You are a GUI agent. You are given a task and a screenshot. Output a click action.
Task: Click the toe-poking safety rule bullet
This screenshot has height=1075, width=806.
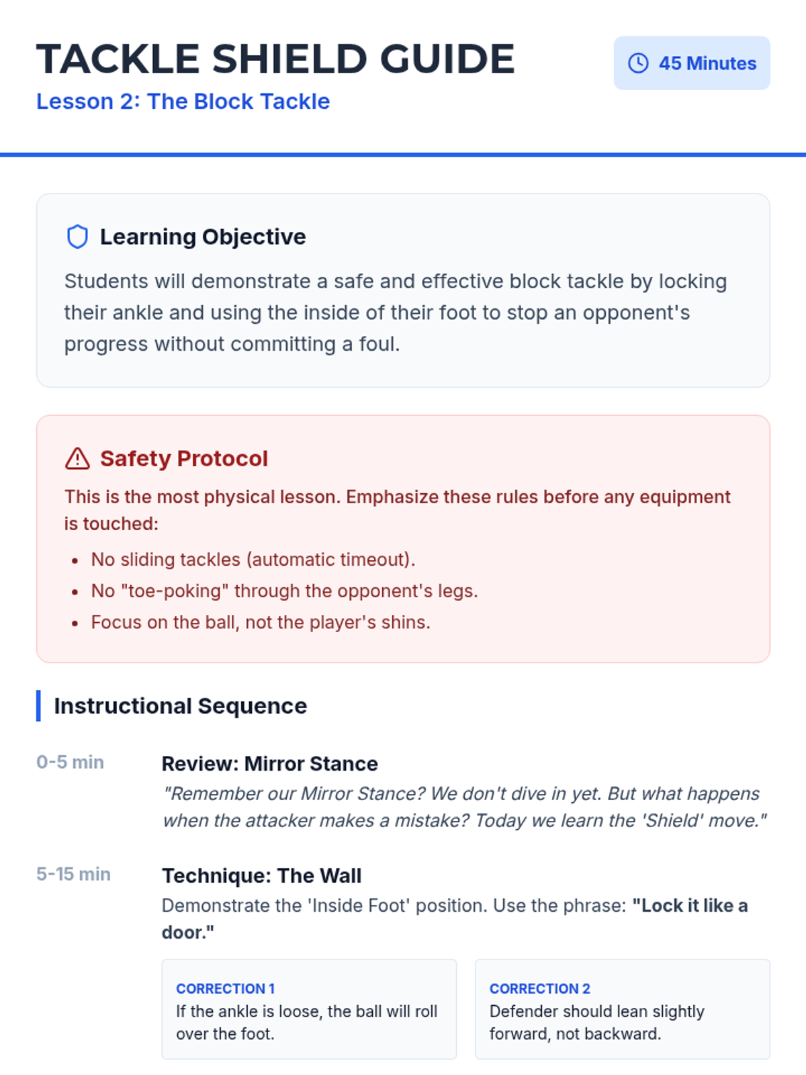pyautogui.click(x=284, y=591)
